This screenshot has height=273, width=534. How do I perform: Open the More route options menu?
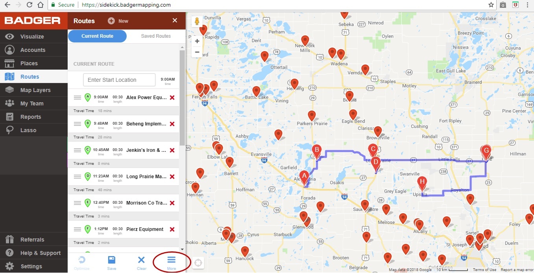[x=171, y=263]
